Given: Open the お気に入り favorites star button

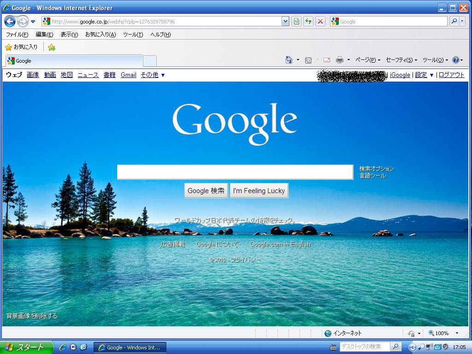Looking at the screenshot, I should [21, 47].
